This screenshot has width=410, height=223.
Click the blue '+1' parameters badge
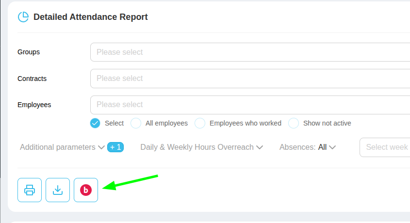point(115,147)
